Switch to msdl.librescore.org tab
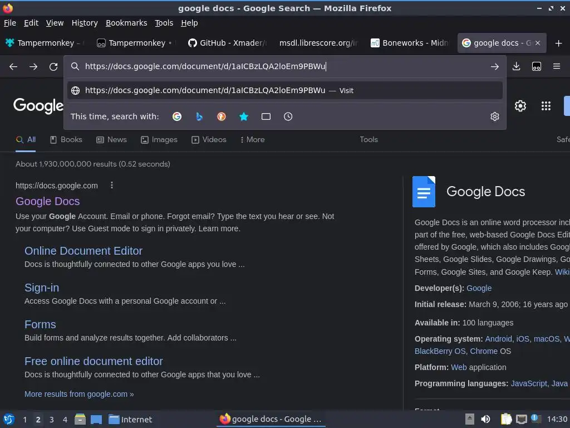This screenshot has width=570, height=428. (318, 43)
